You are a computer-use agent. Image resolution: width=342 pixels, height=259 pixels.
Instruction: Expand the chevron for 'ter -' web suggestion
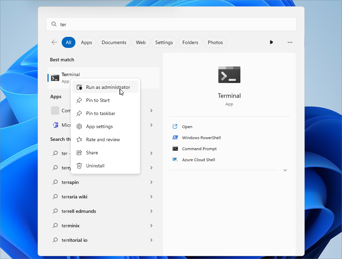point(151,153)
